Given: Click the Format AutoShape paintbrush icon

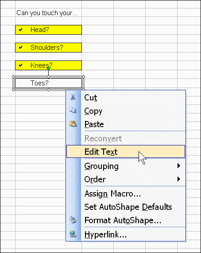Looking at the screenshot, I should pyautogui.click(x=73, y=220).
